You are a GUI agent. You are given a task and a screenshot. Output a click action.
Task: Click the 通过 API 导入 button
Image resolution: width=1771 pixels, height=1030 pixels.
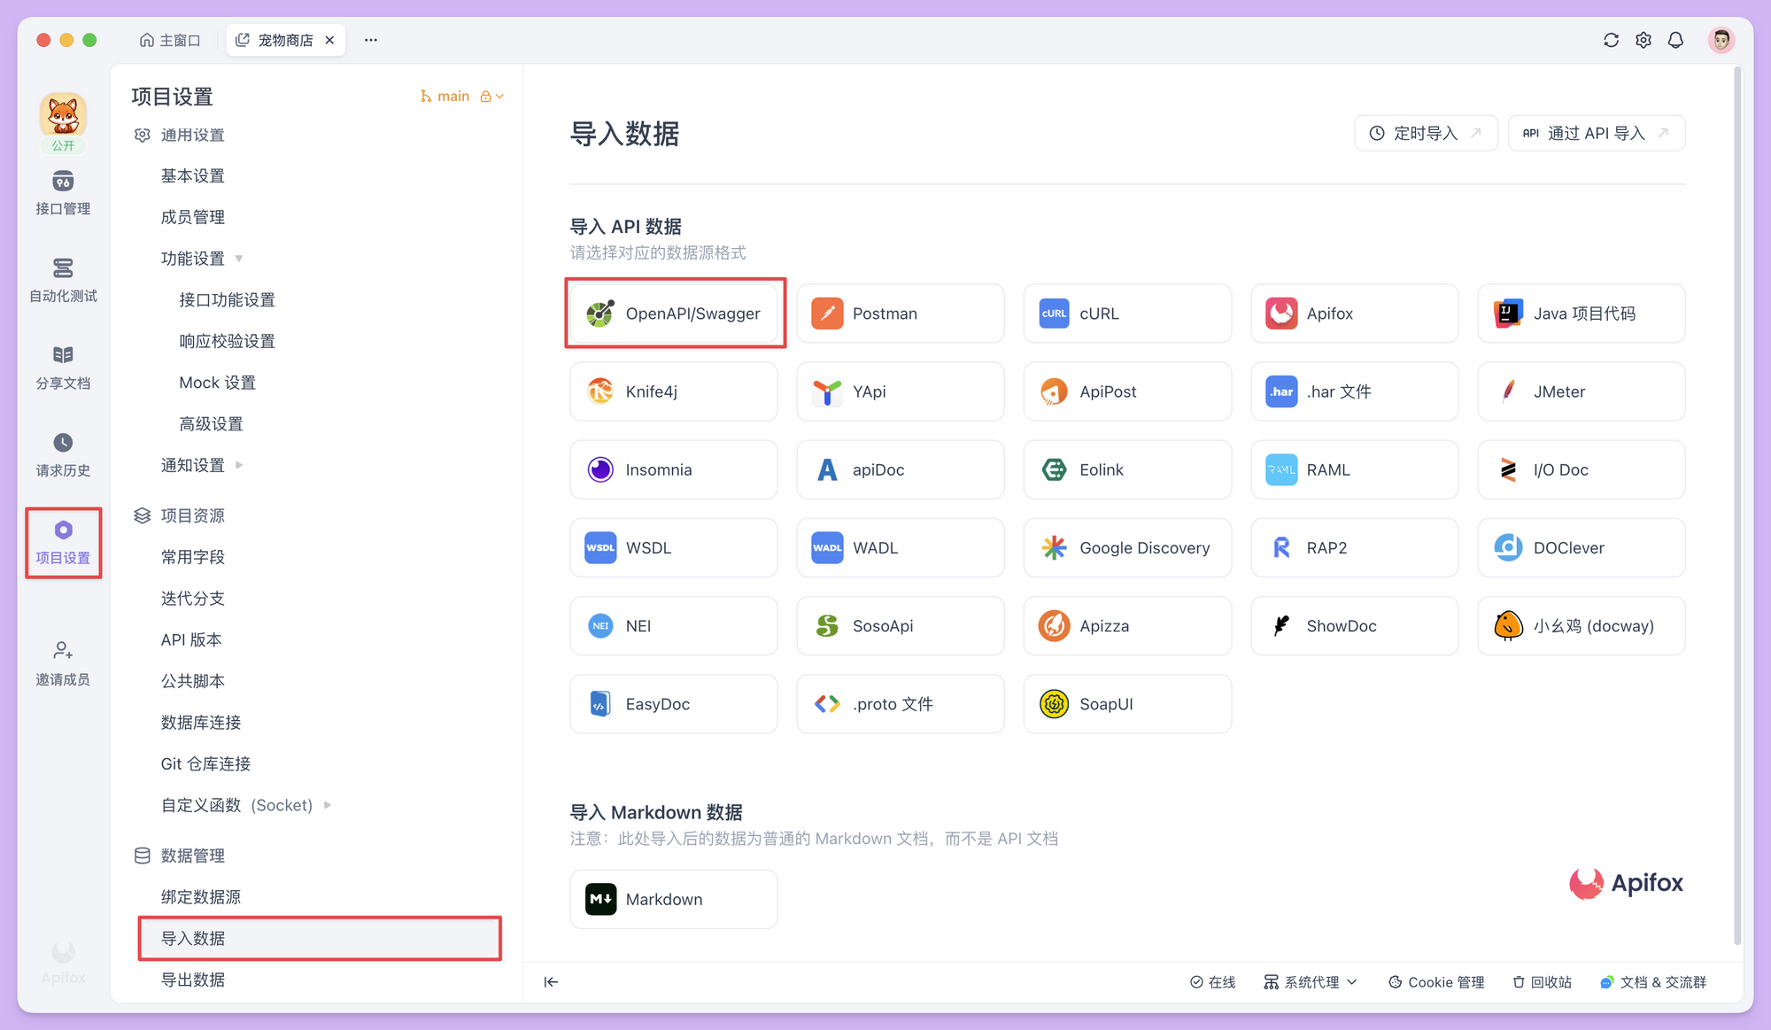tap(1596, 133)
